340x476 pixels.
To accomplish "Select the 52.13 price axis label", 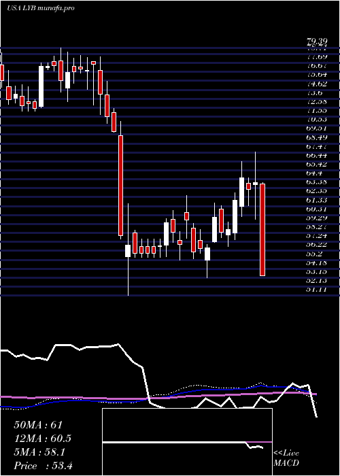I will [316, 281].
